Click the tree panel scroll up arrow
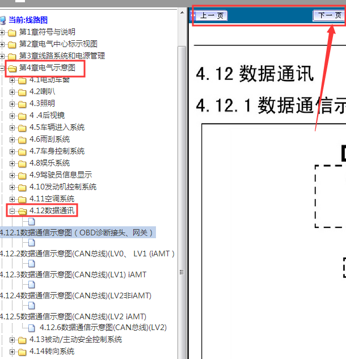The height and width of the screenshot is (359, 346). pos(182,13)
